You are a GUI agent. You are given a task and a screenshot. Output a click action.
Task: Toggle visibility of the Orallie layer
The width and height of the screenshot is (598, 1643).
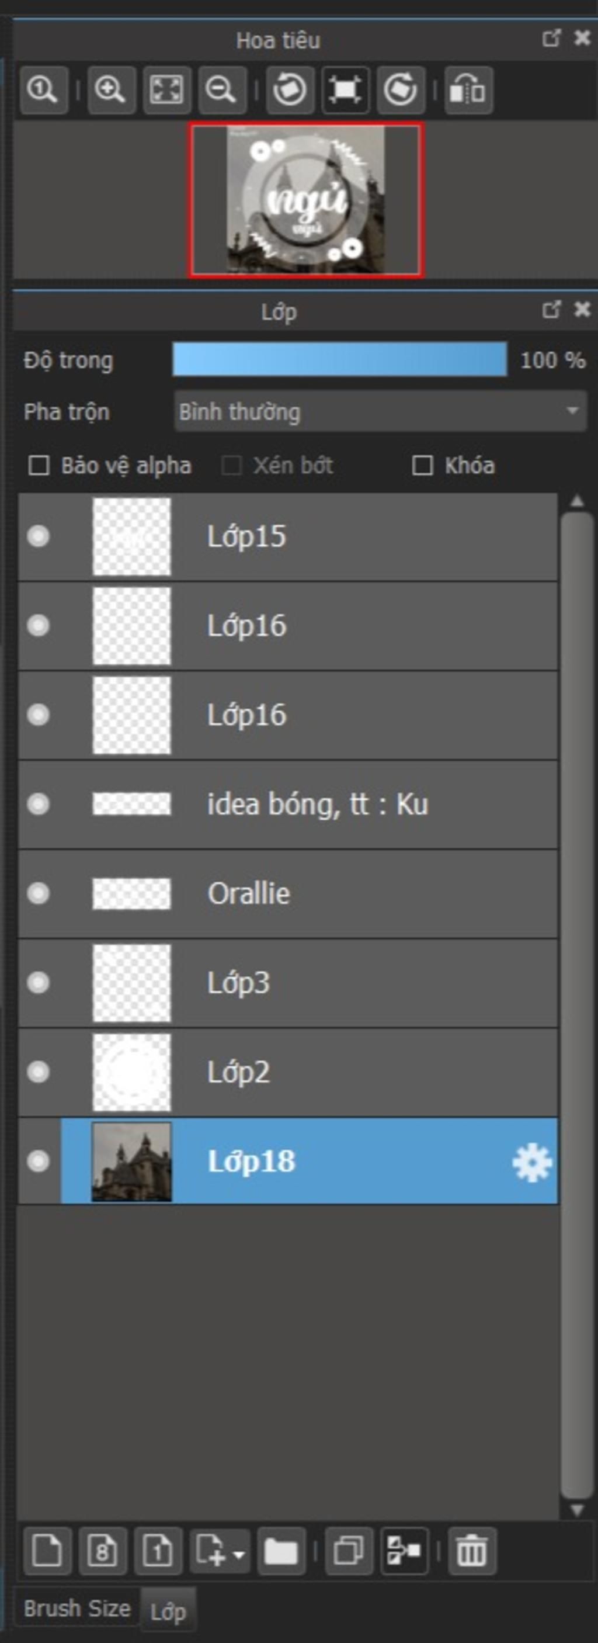[x=39, y=893]
